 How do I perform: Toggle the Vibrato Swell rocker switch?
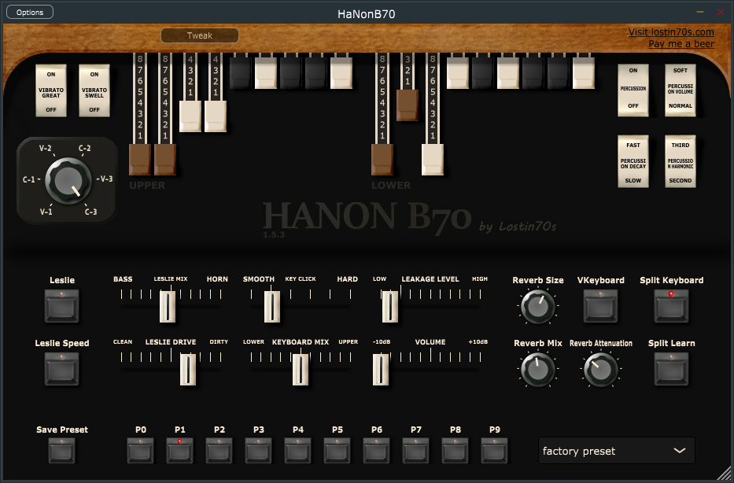tap(94, 90)
